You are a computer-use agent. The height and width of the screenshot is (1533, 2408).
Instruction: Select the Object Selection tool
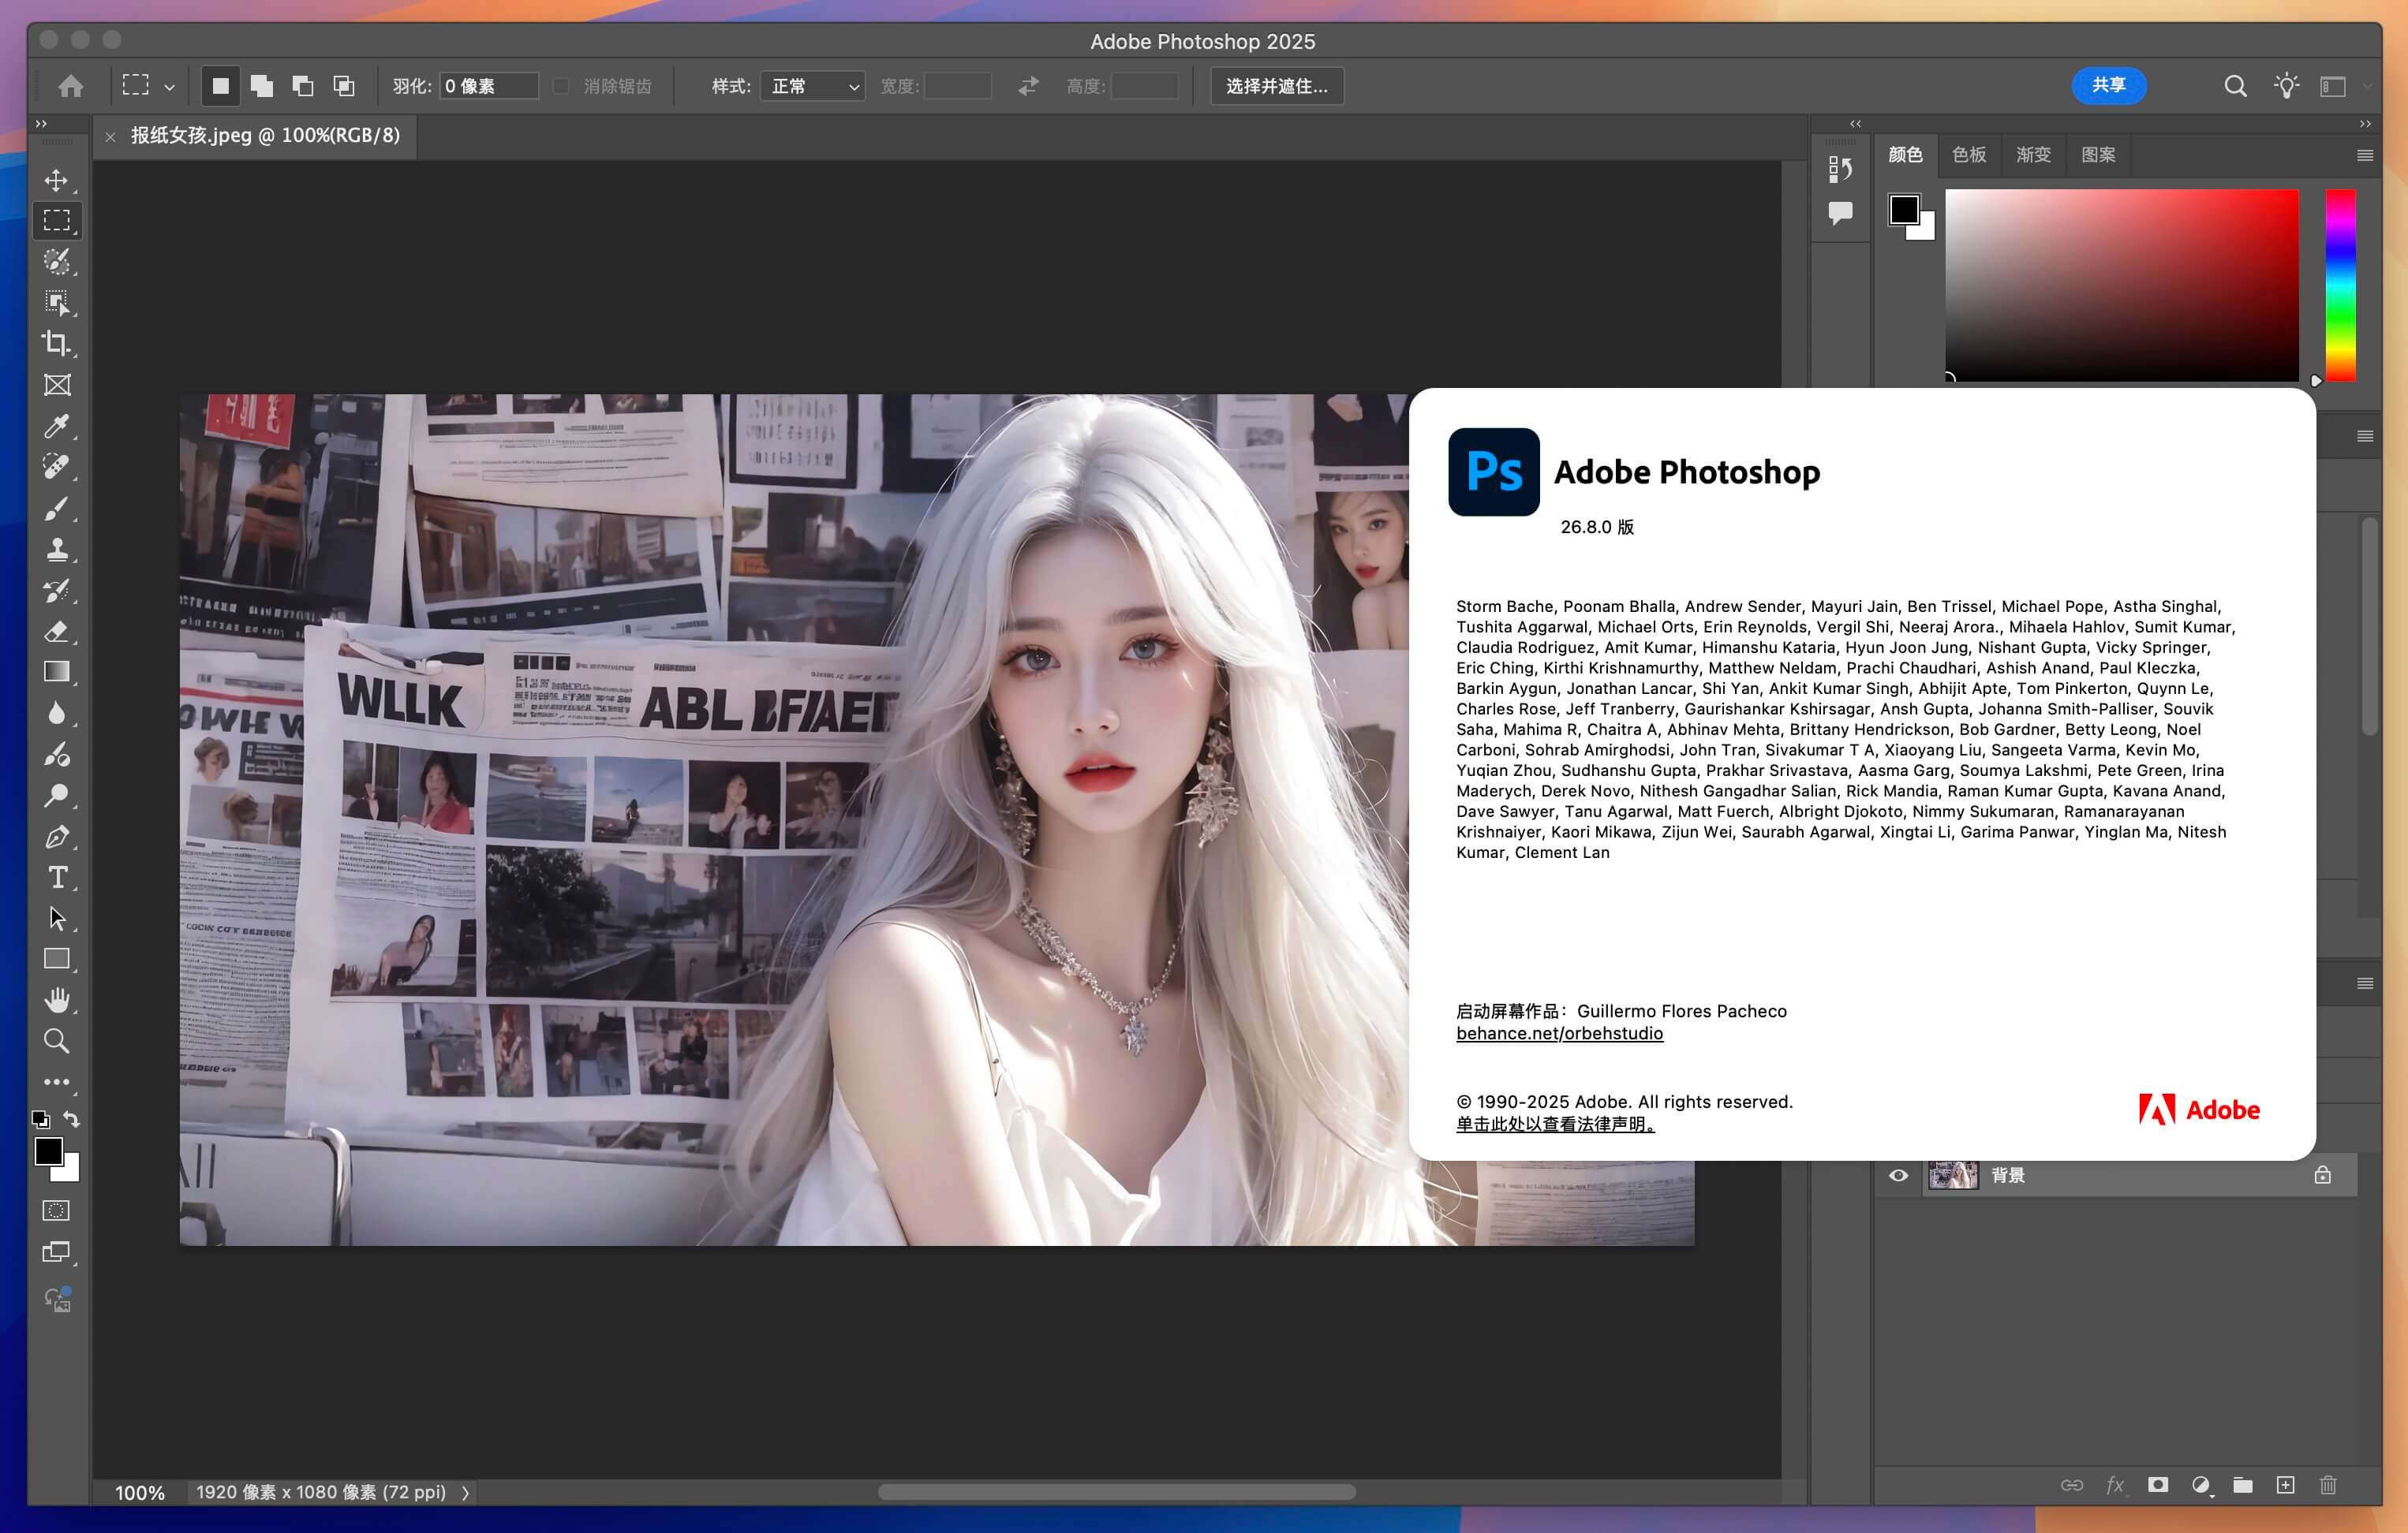coord(56,303)
